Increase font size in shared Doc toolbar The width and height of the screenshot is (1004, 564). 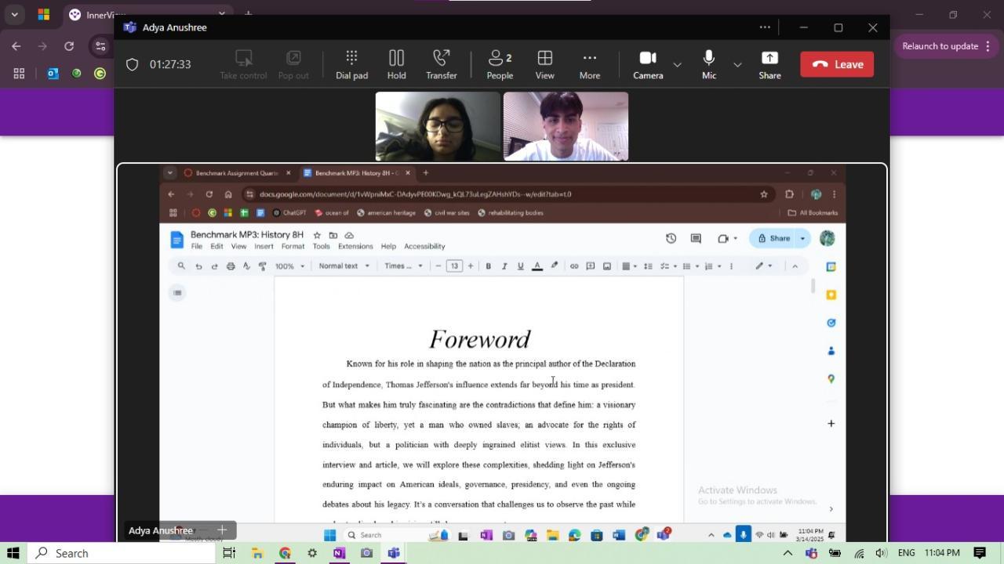(x=471, y=266)
